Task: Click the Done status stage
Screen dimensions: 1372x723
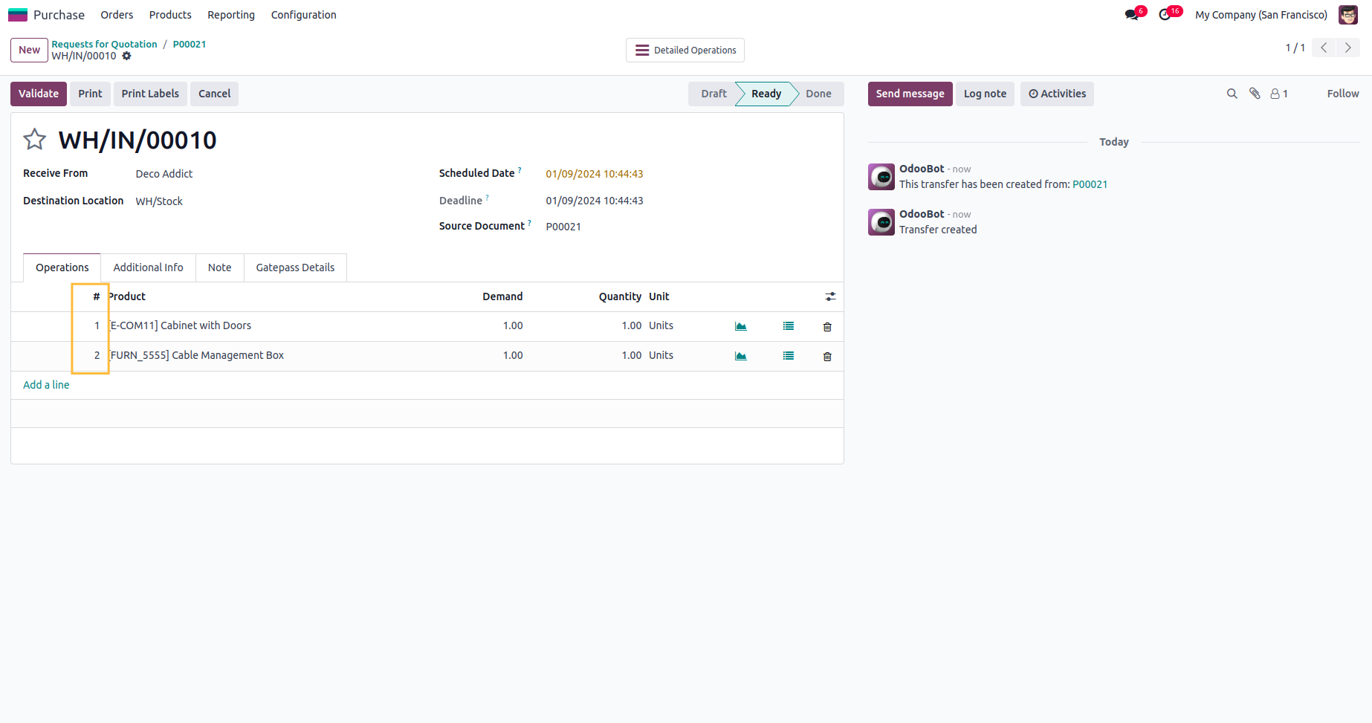Action: pyautogui.click(x=818, y=94)
